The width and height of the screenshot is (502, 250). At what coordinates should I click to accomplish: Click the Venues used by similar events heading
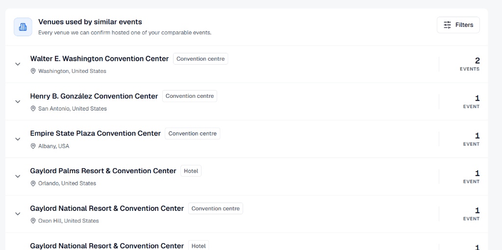tap(90, 22)
